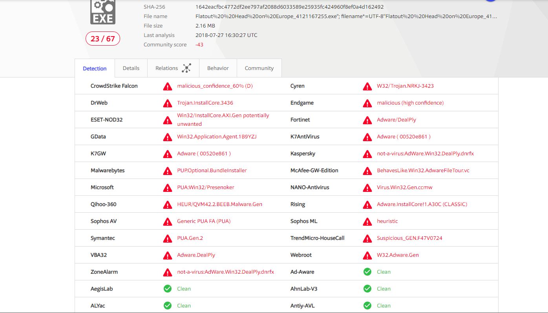
Task: Click the warning icon for K7GW
Action: 168,154
